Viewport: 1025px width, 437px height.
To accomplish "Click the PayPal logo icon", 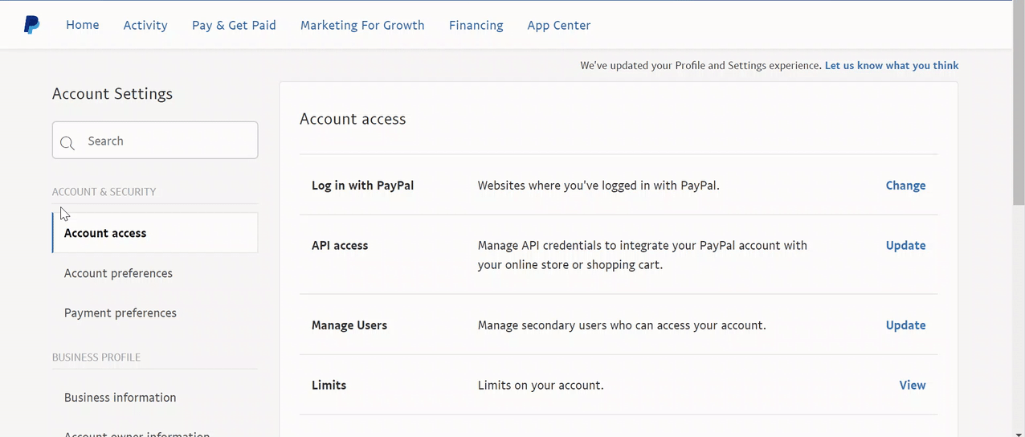I will coord(31,25).
